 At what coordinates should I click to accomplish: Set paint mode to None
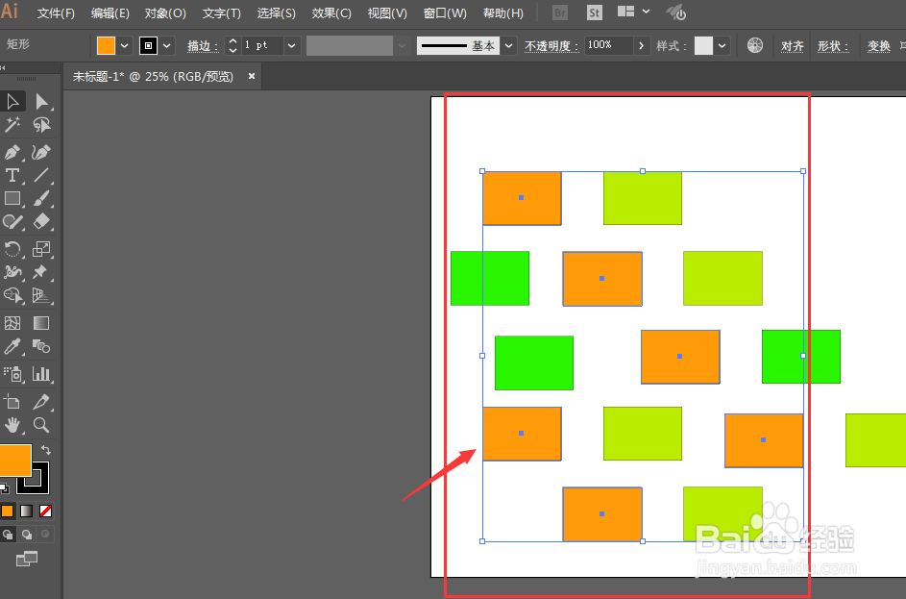click(46, 512)
